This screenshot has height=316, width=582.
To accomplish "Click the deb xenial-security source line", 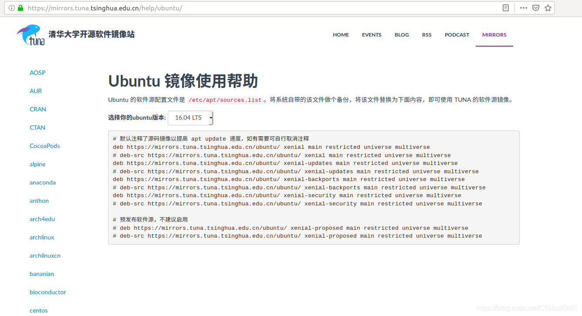I will [x=287, y=195].
